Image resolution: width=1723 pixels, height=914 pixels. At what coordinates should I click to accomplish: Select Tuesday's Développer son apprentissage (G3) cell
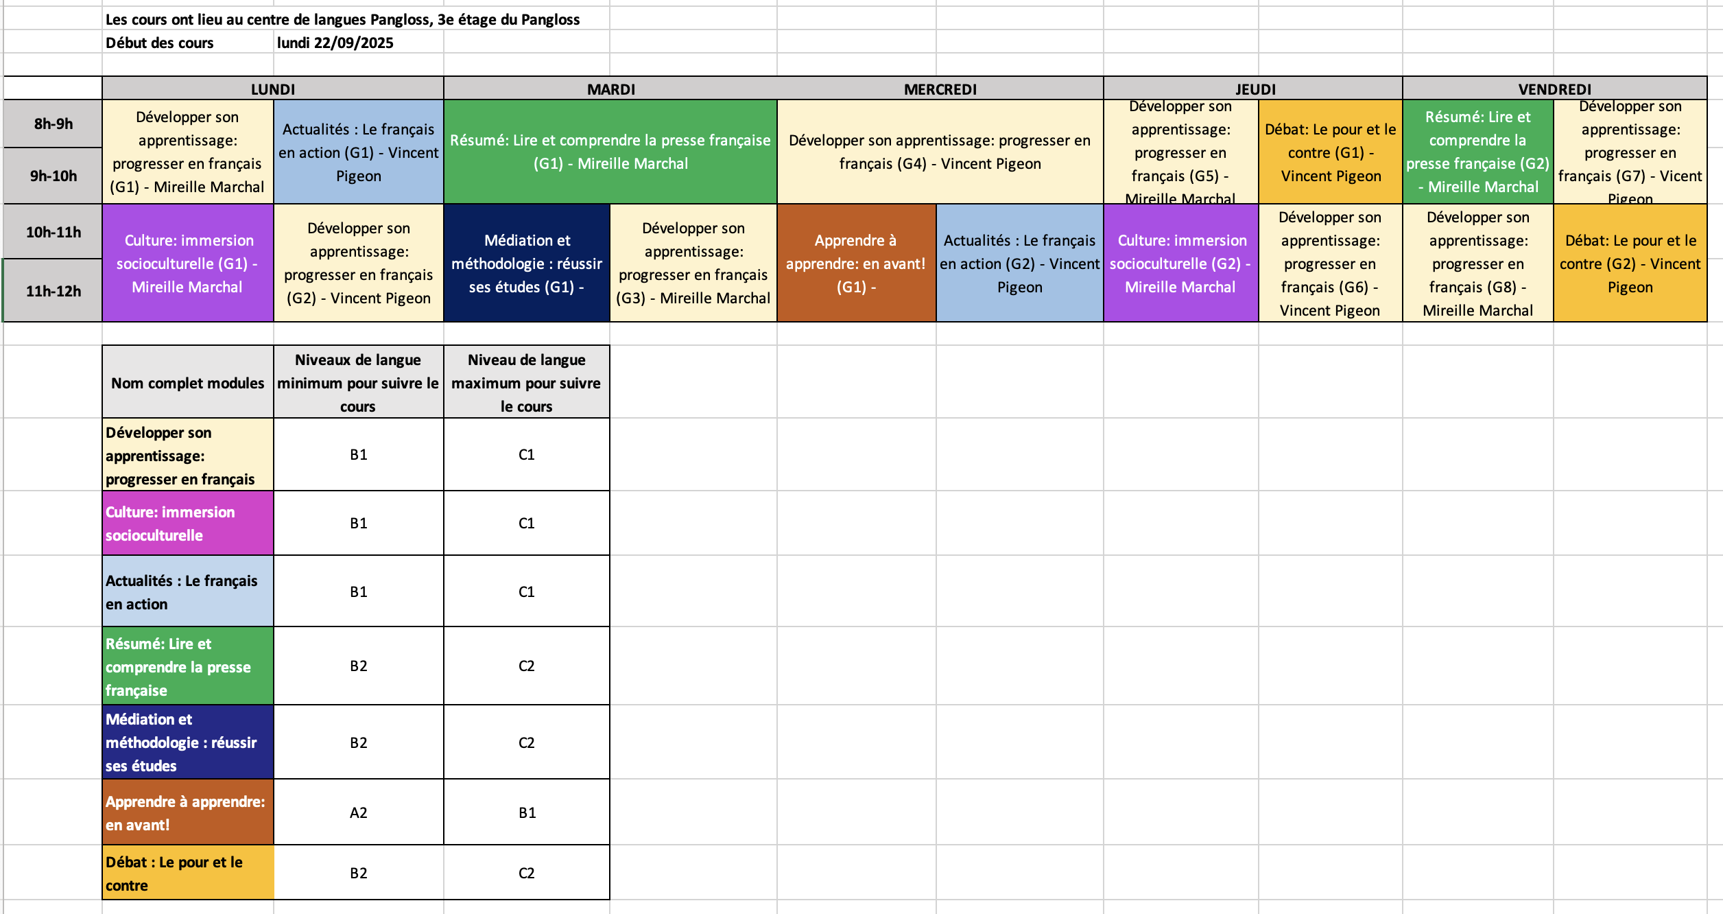click(x=693, y=263)
